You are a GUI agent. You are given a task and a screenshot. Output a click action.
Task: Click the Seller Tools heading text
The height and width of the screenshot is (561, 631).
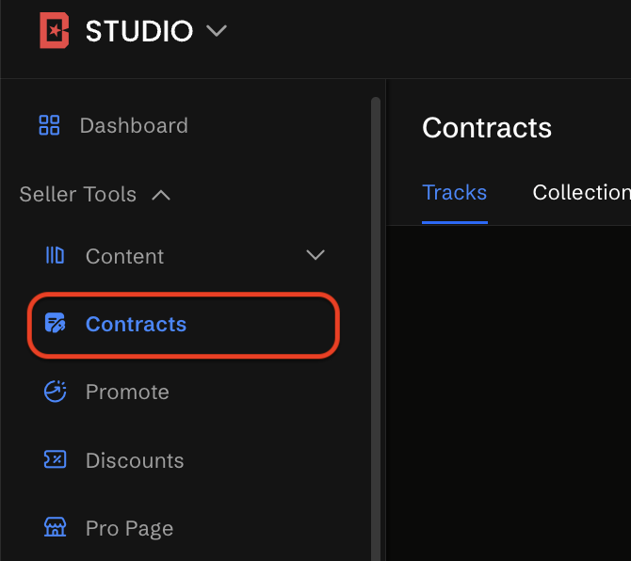(x=78, y=195)
